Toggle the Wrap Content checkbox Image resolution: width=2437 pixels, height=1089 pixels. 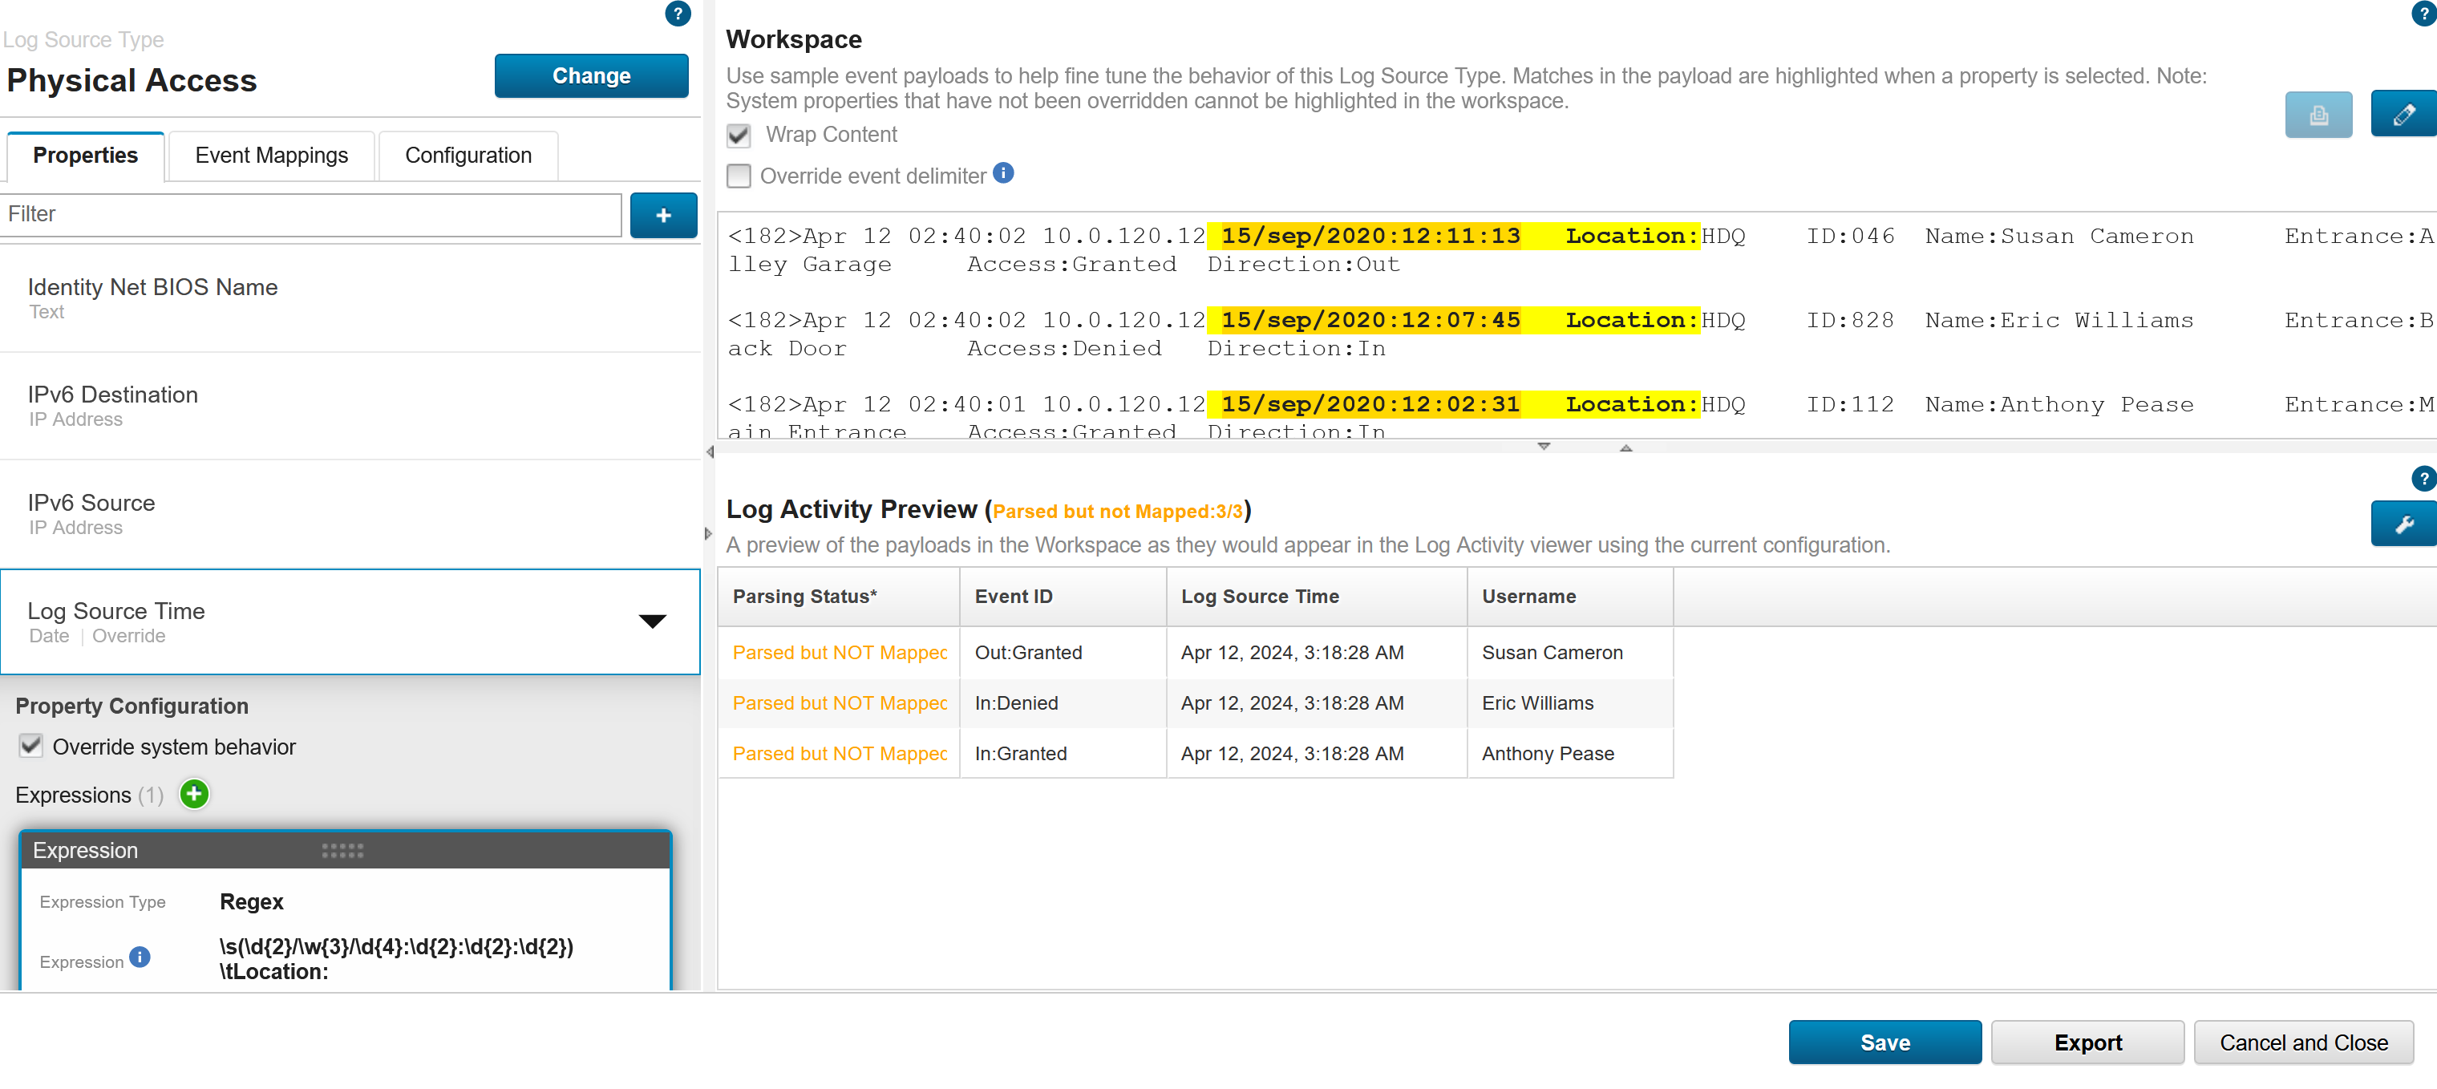click(739, 136)
